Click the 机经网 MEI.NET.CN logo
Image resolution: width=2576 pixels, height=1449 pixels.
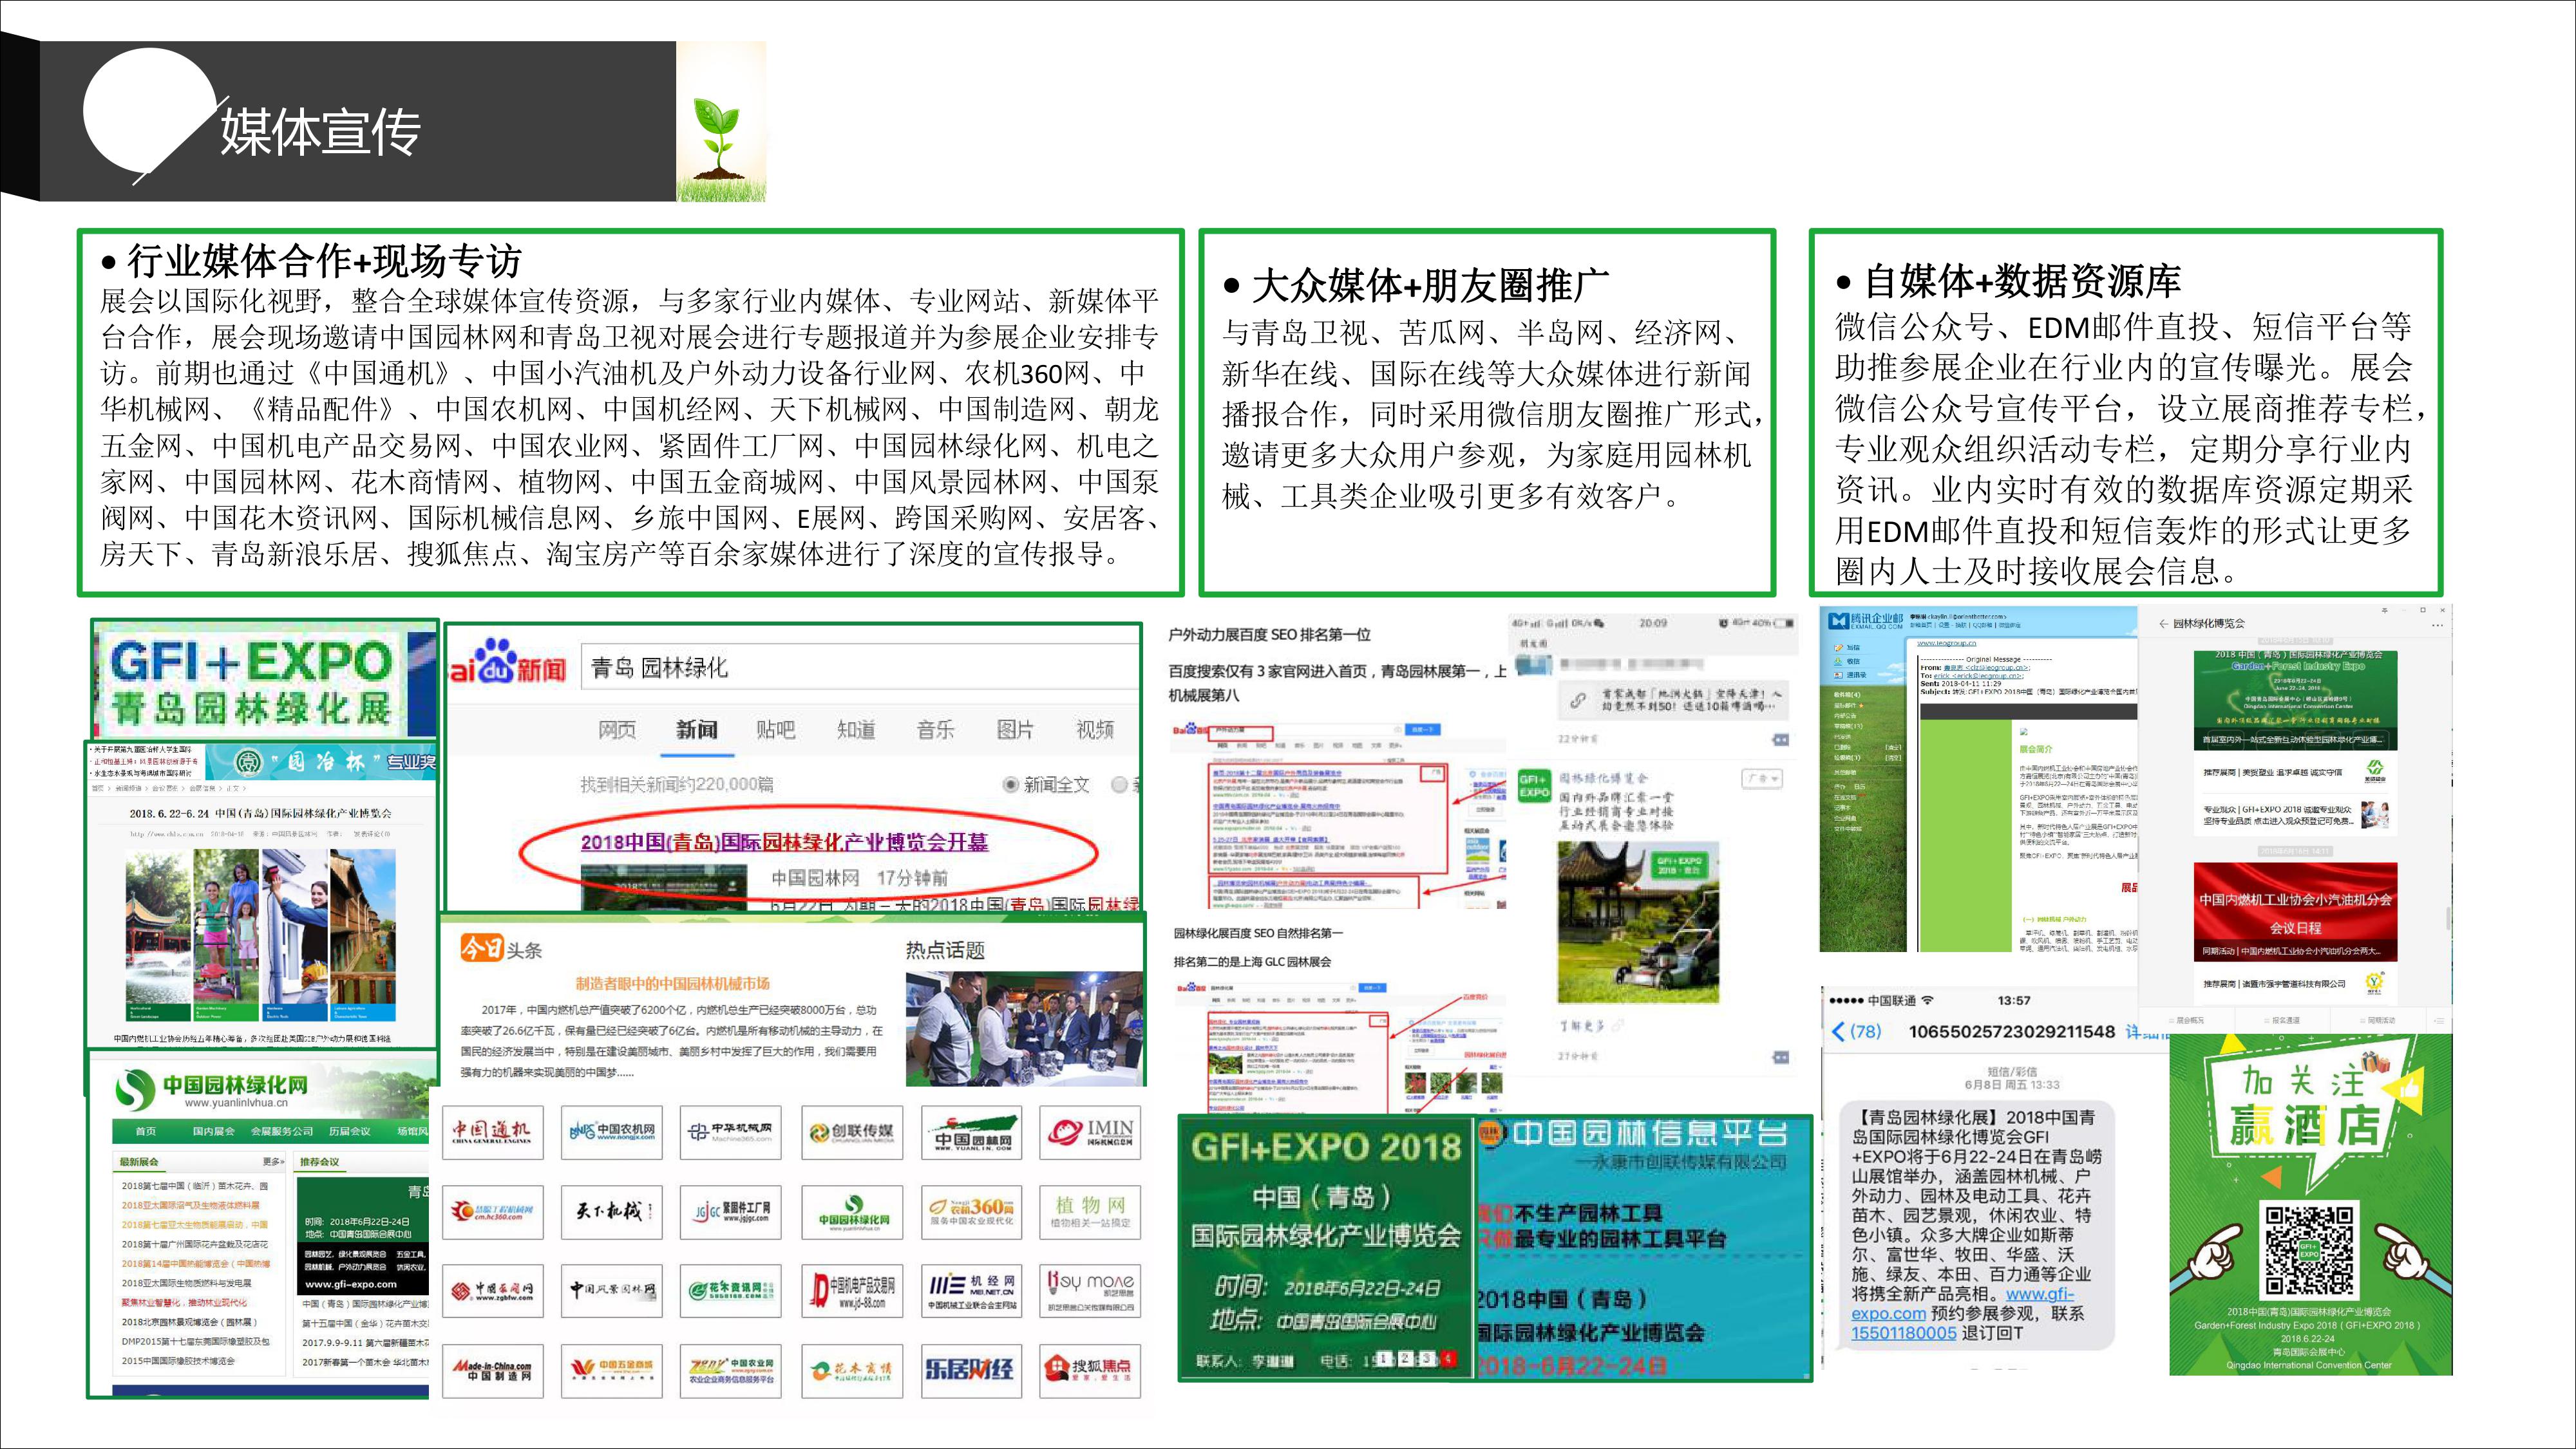[971, 1290]
